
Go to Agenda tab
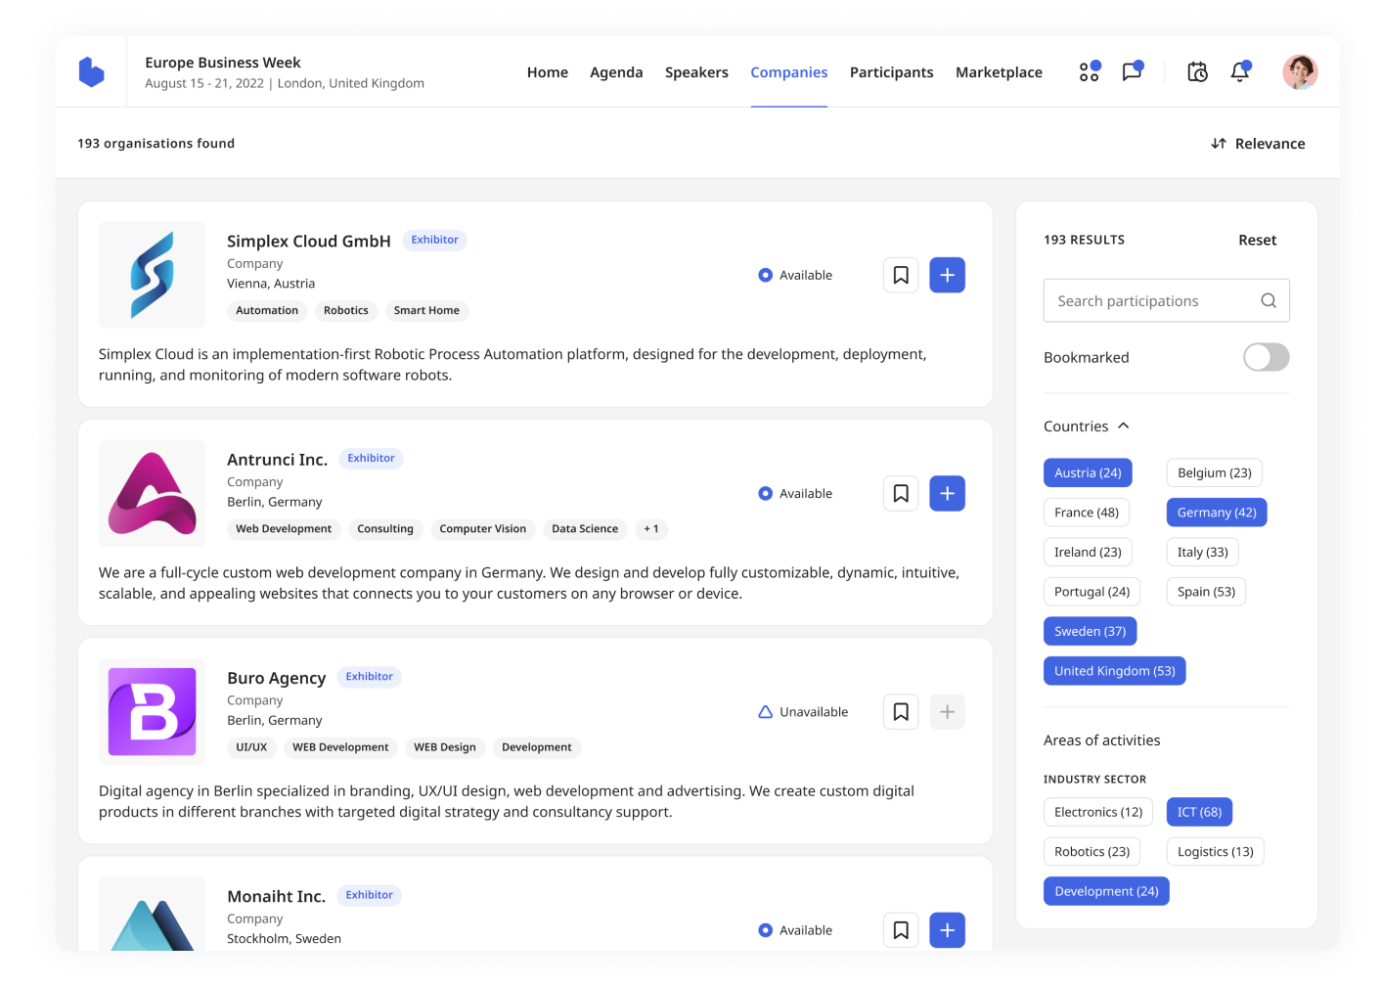point(616,72)
